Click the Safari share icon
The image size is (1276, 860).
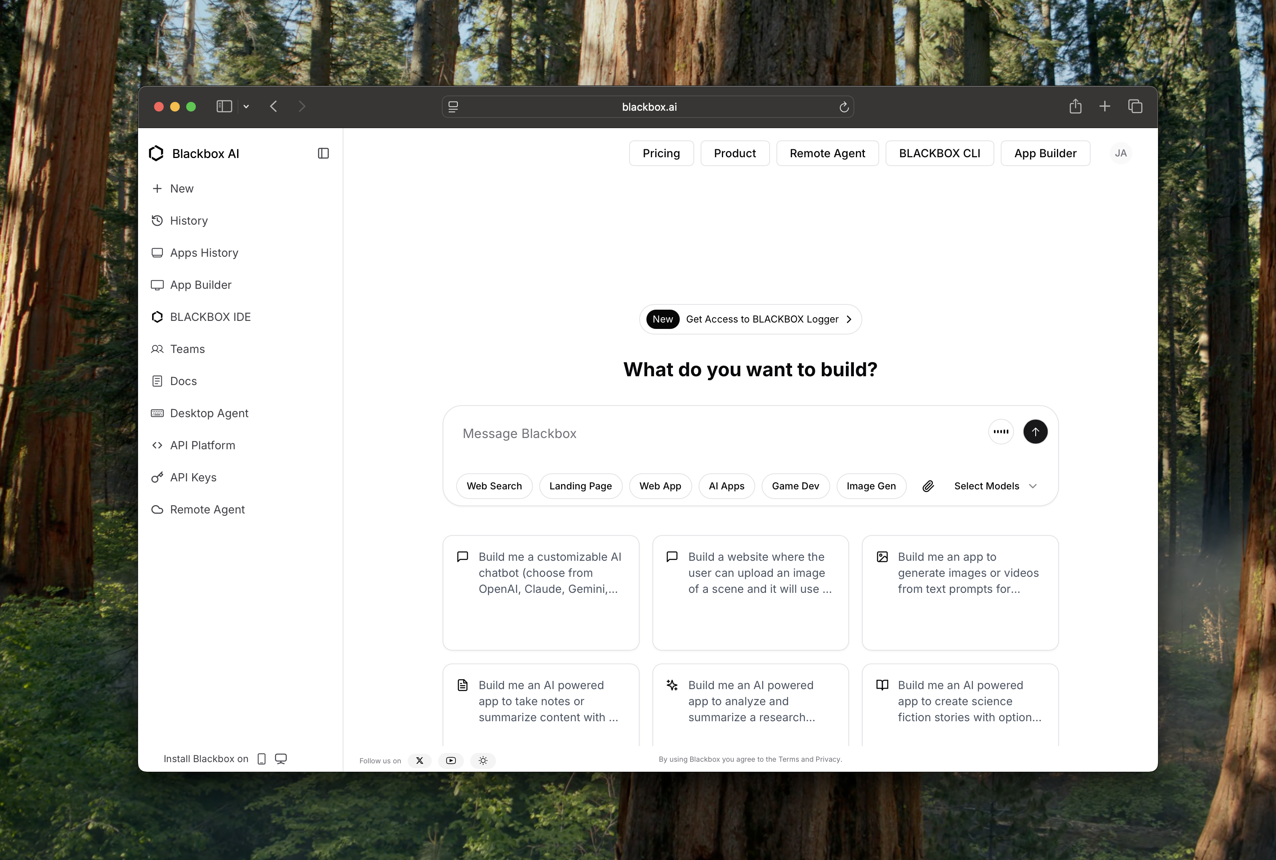(x=1075, y=106)
